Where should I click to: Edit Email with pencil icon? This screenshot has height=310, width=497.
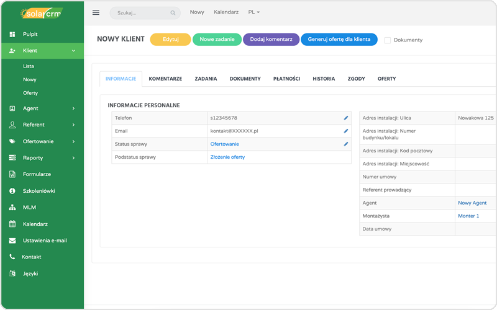[x=346, y=131]
